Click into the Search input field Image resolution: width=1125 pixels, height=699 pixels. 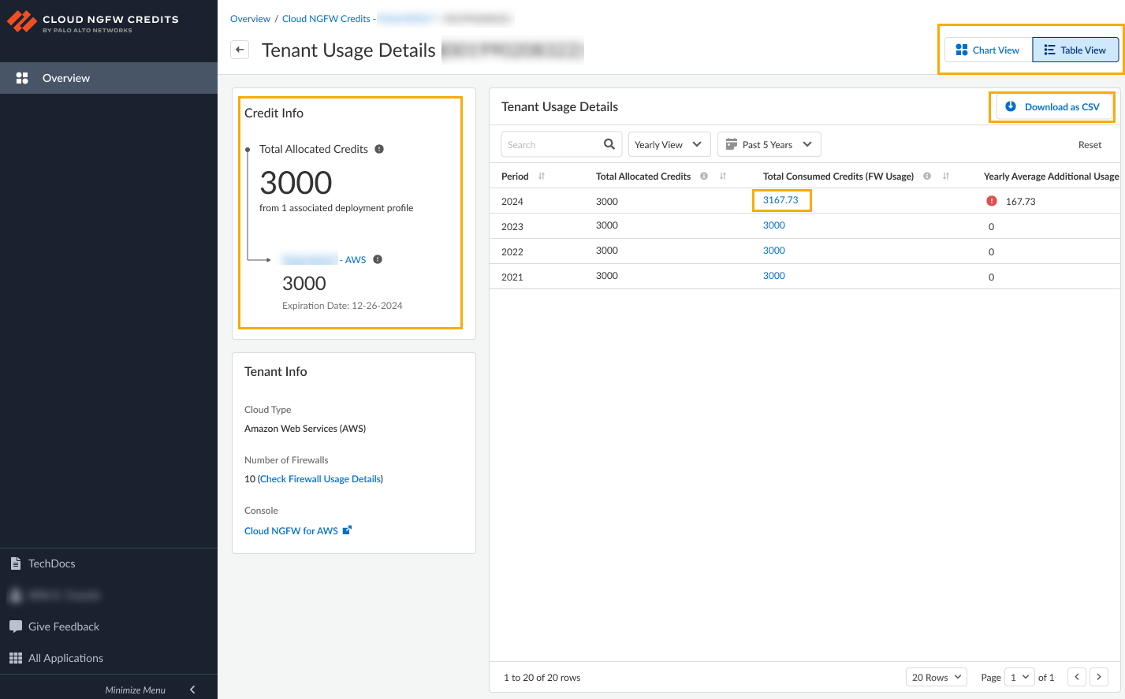point(552,144)
